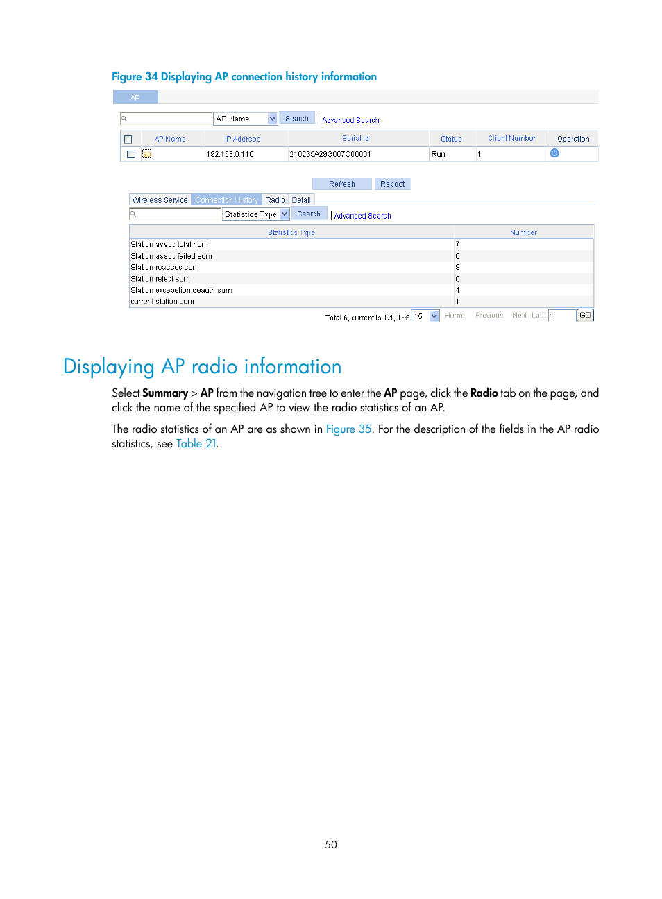The image size is (662, 899).
Task: Open the Table 21 link
Action: pos(196,443)
